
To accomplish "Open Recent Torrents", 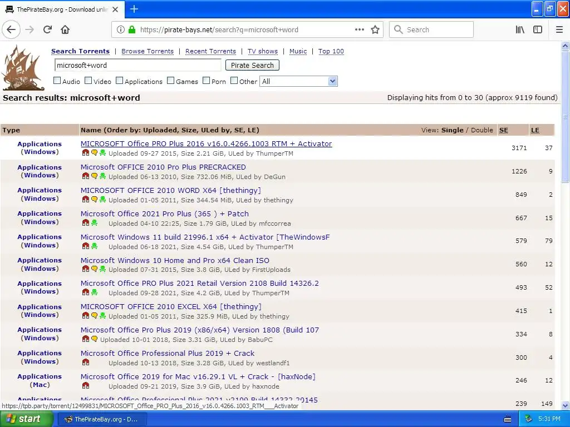I will click(210, 51).
